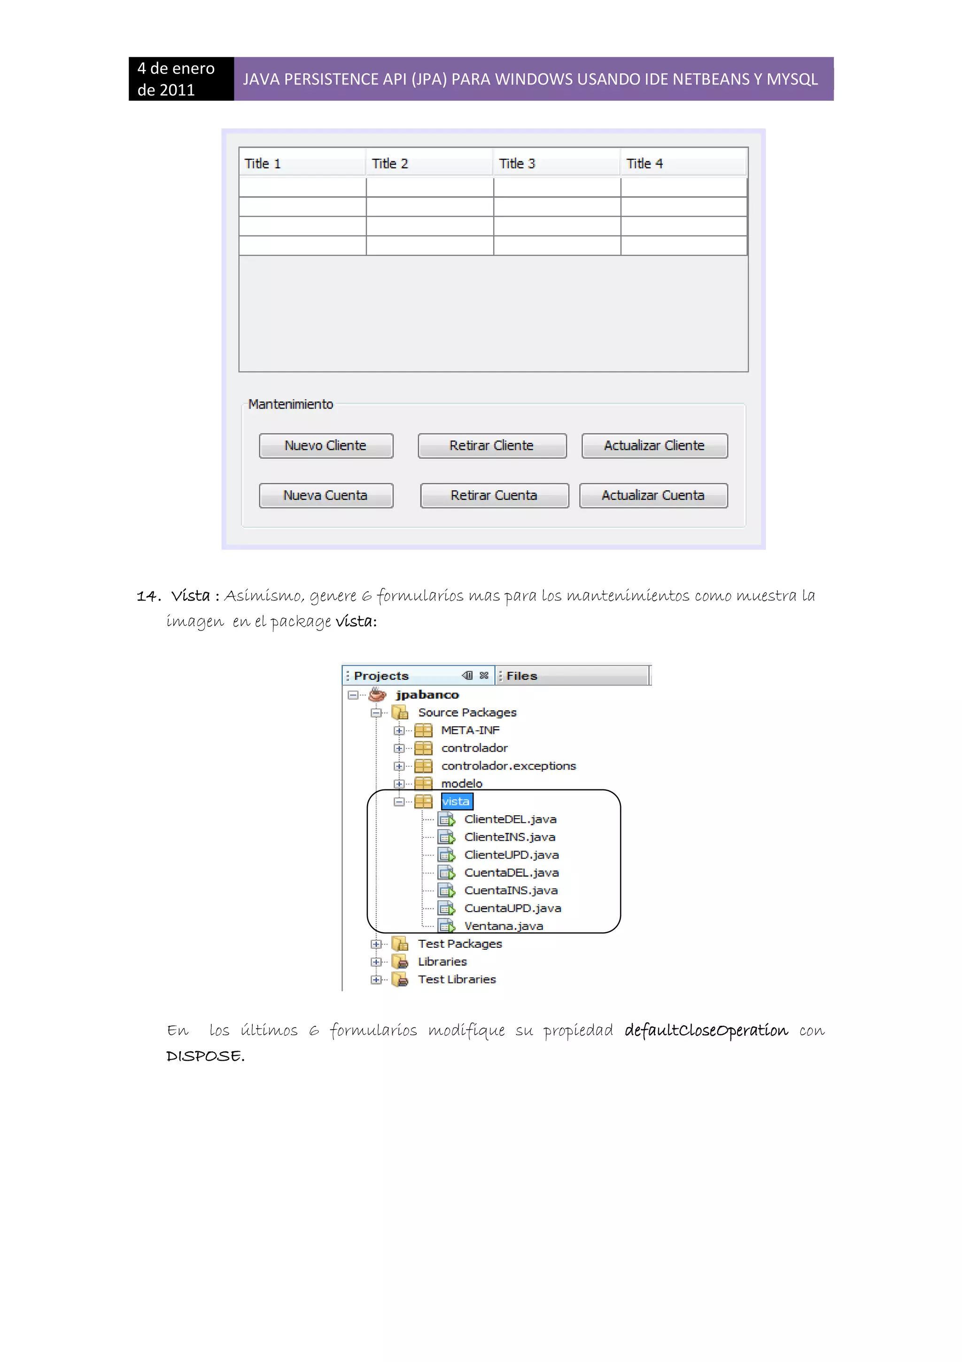Select the Projects tab
Viewport: 962px width, 1362px height.
tap(381, 676)
